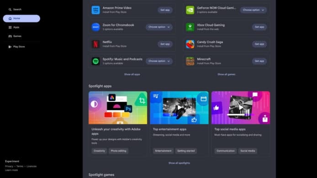Viewport: 317px width, 178px height.
Task: Open the Terms link
Action: click(20, 166)
